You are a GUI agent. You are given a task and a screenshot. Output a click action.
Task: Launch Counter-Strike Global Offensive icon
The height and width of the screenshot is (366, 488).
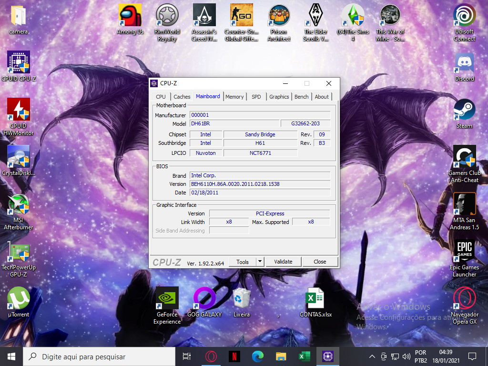(x=242, y=23)
